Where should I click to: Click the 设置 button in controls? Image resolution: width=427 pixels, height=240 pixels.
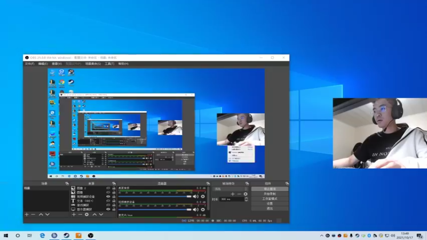(x=270, y=203)
